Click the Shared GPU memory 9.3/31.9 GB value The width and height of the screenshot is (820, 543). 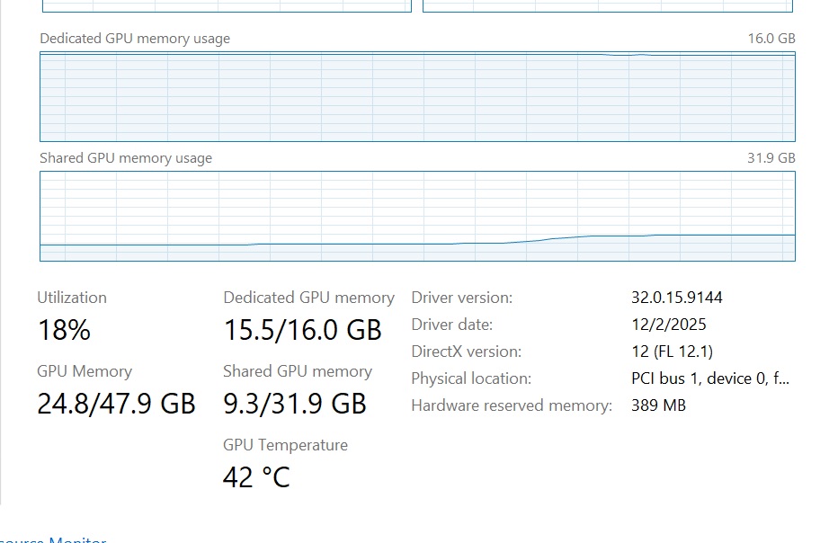tap(295, 404)
